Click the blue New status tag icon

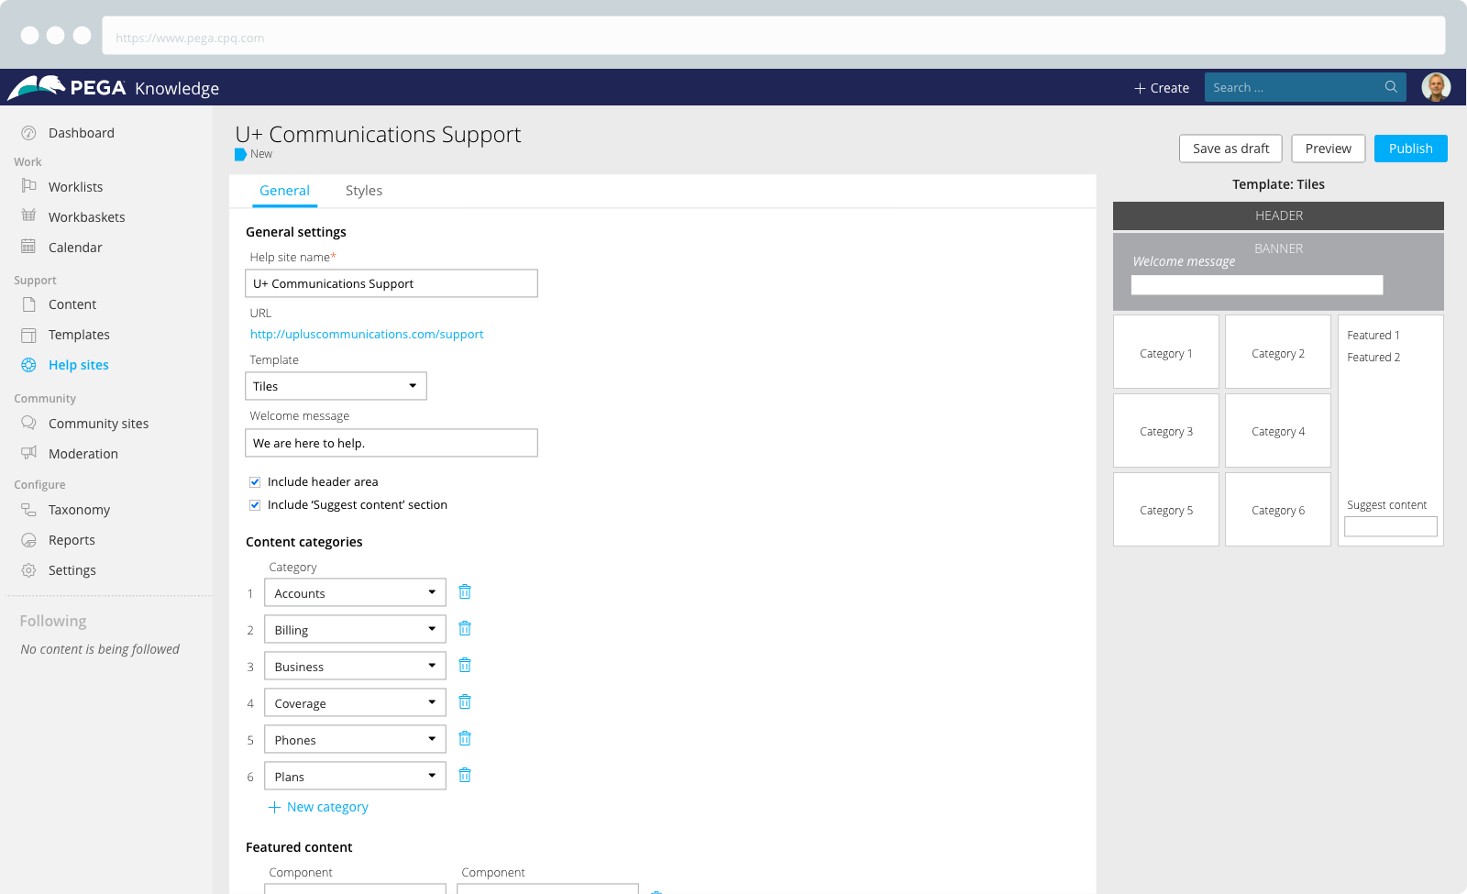tap(240, 154)
